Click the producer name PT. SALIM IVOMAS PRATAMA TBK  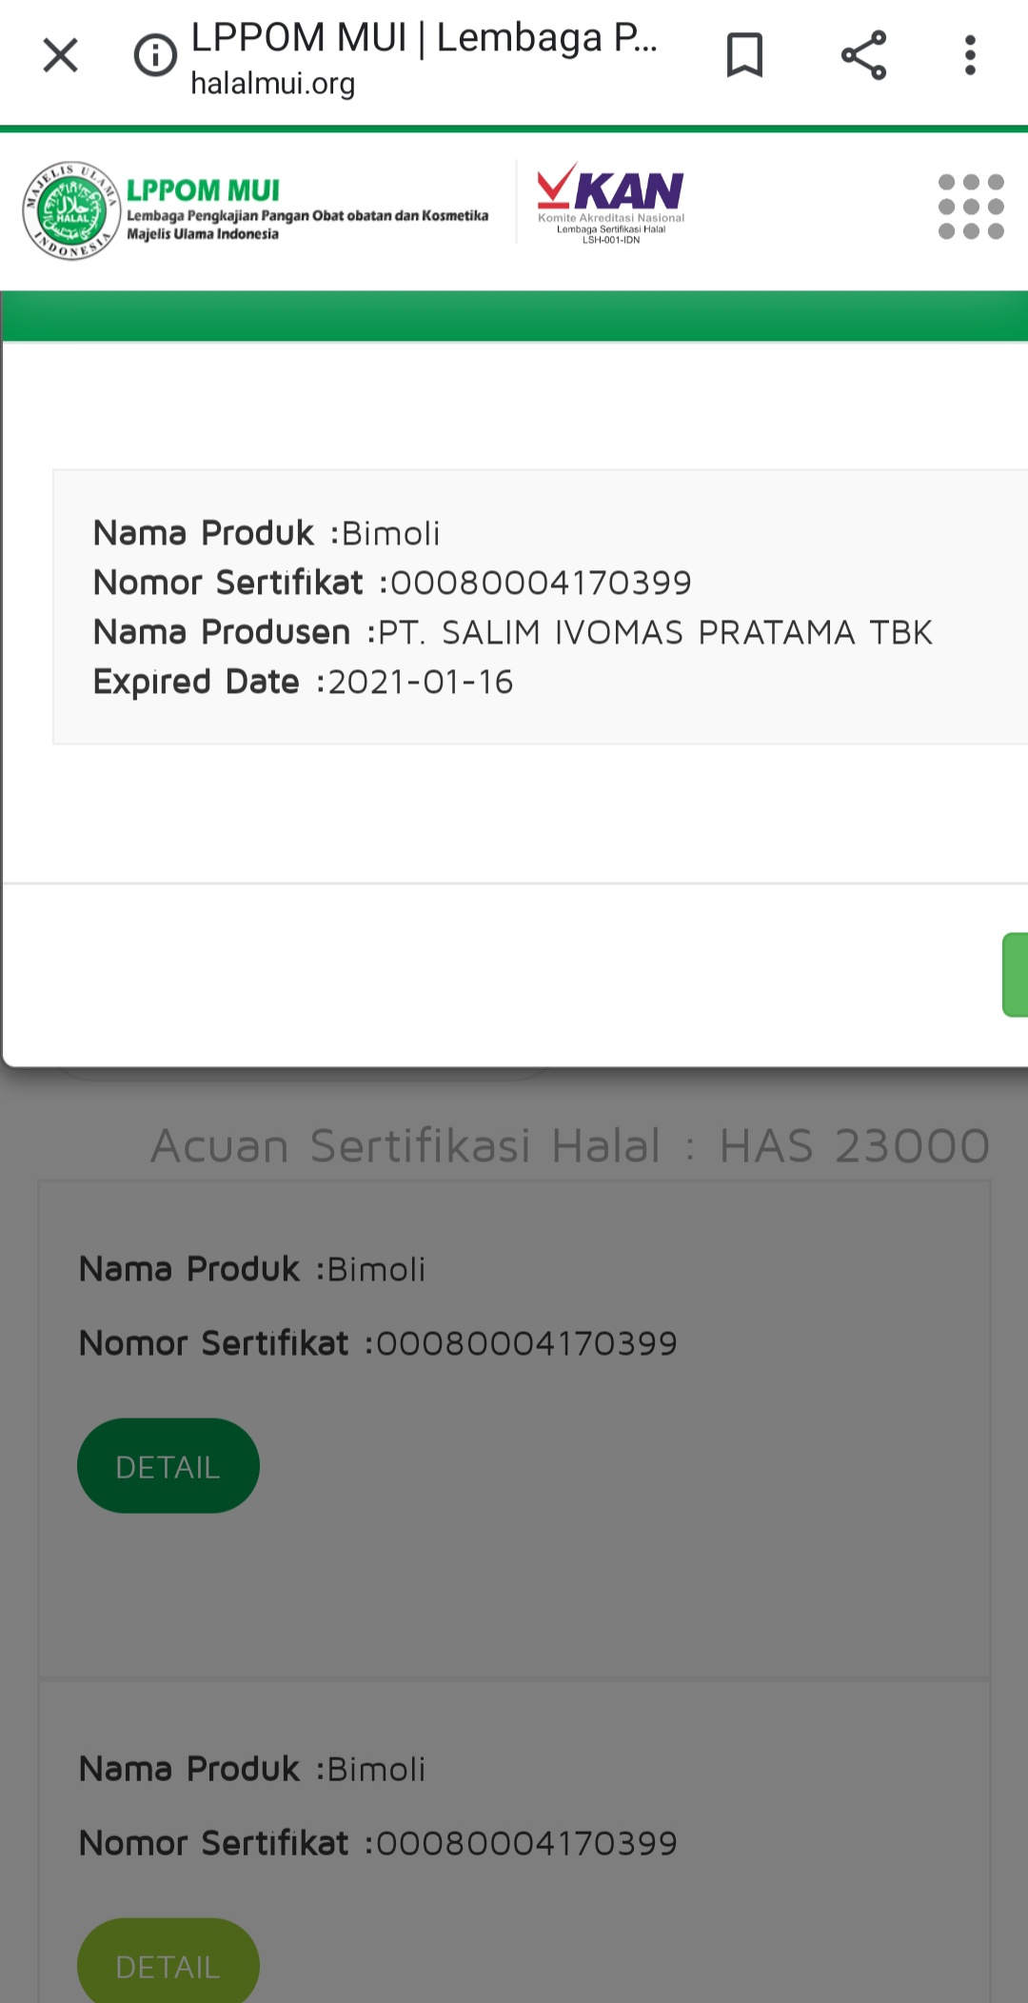coord(655,632)
